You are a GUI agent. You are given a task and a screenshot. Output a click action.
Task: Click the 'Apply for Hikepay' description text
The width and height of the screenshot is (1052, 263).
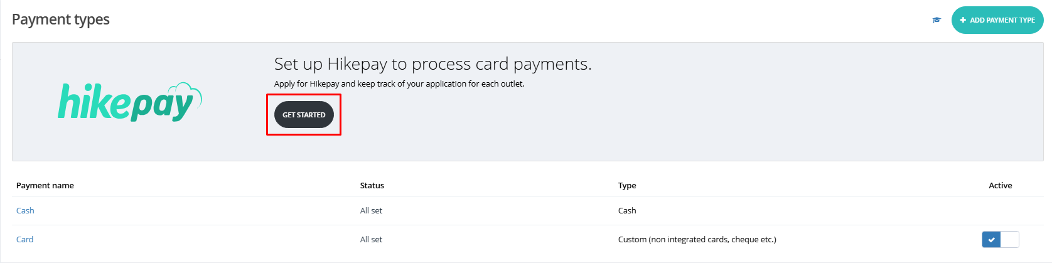pos(399,84)
